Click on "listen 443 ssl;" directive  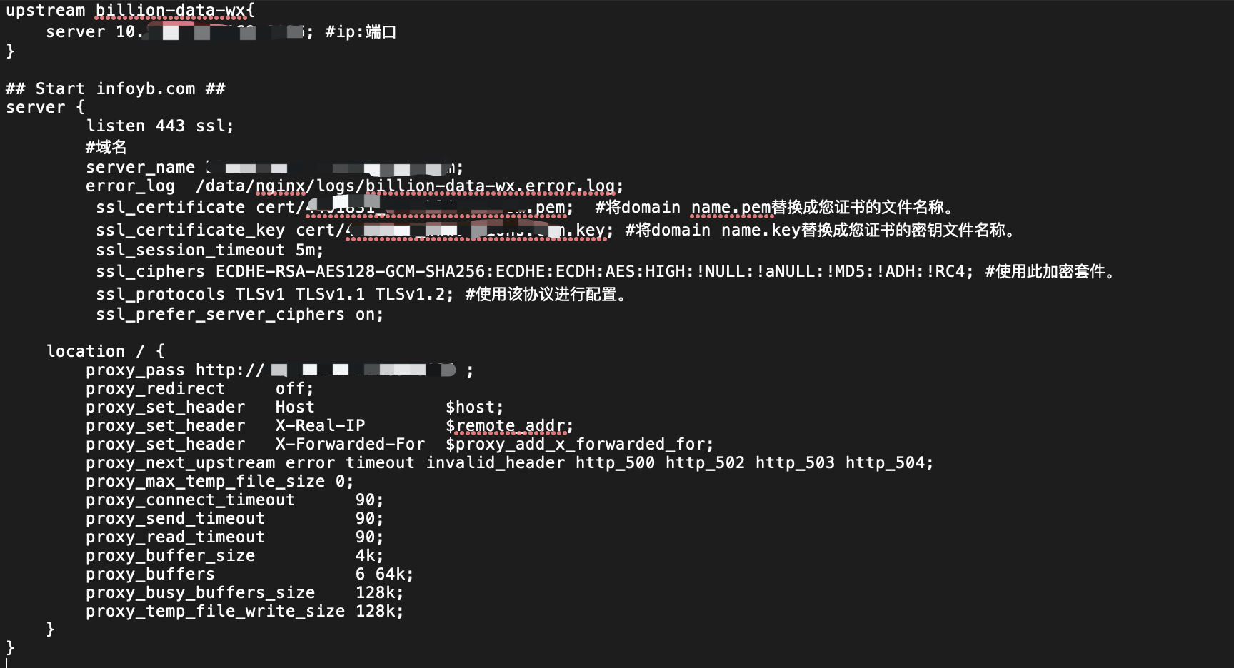159,126
